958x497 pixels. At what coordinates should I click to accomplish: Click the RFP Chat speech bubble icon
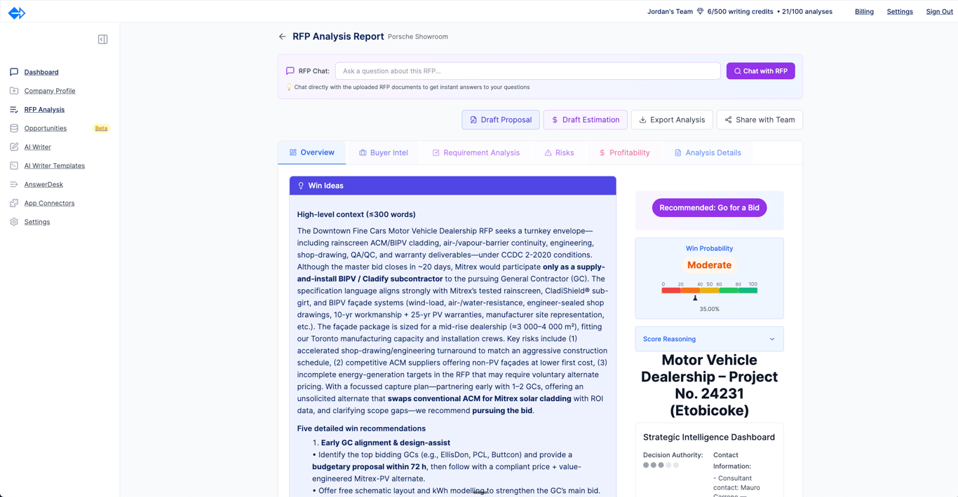pyautogui.click(x=290, y=71)
